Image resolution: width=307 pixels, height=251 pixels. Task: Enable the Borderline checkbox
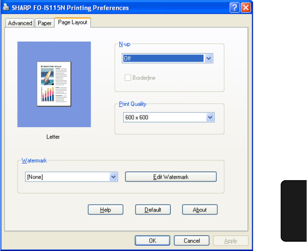pos(127,78)
